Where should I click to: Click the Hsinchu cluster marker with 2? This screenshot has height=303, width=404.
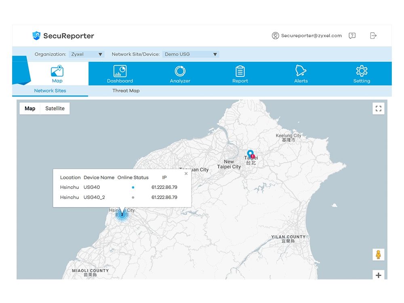(122, 215)
